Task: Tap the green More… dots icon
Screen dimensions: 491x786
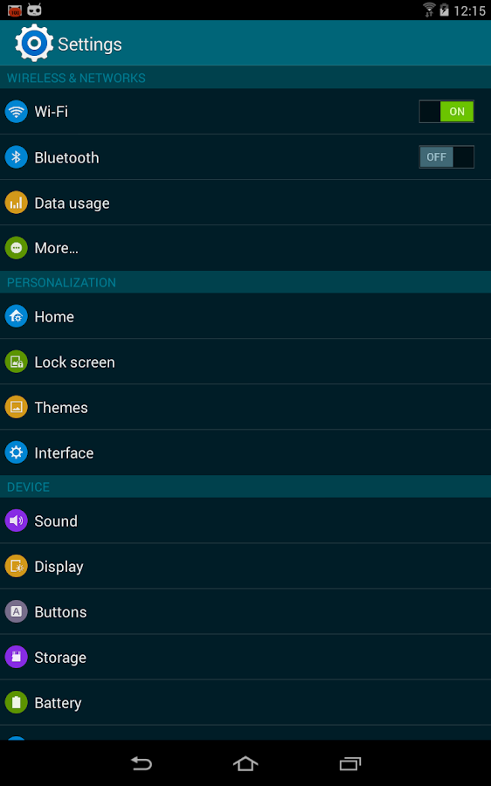Action: point(16,248)
